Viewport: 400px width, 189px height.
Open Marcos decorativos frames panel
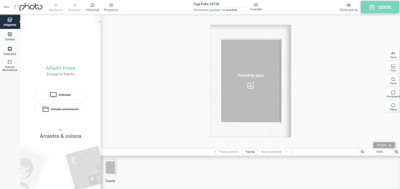[10, 65]
